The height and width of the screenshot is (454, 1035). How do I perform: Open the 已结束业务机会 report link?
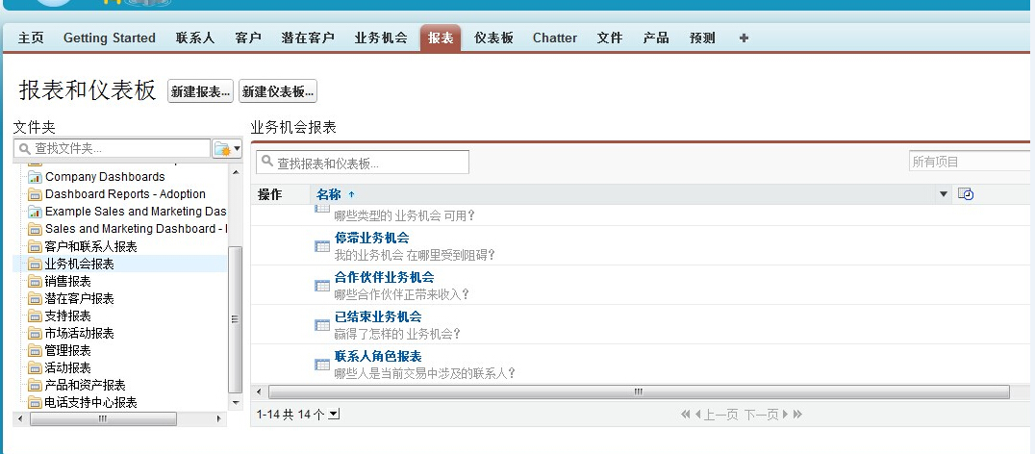[377, 316]
